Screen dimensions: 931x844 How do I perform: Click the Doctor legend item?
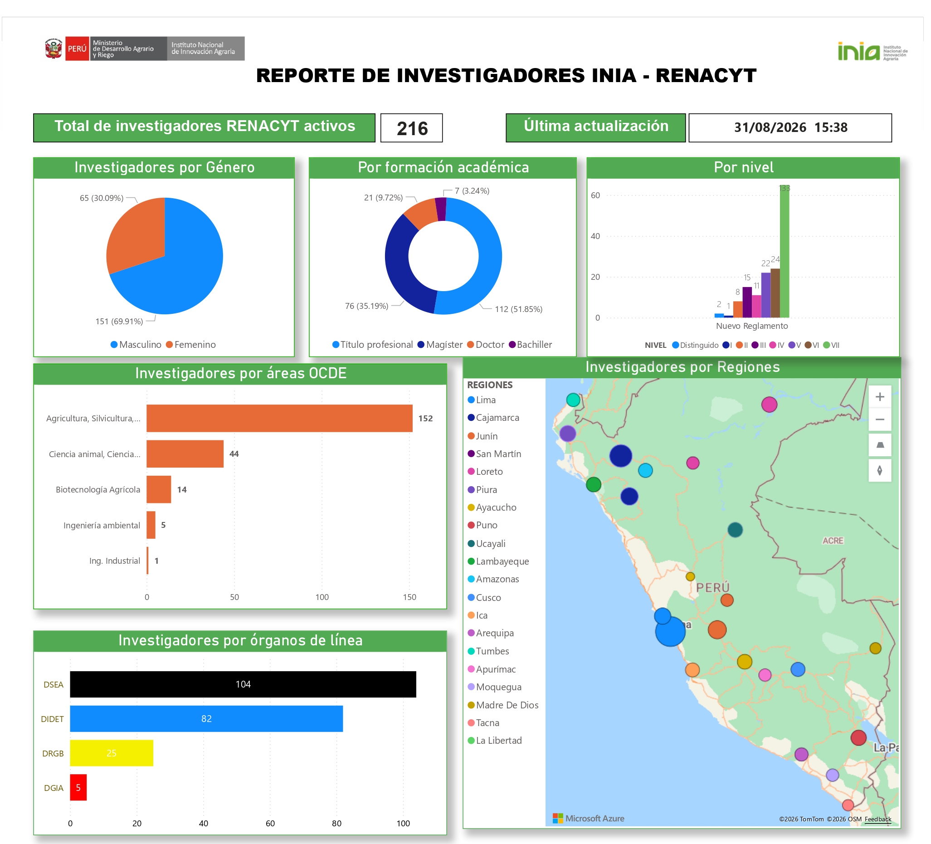(485, 344)
